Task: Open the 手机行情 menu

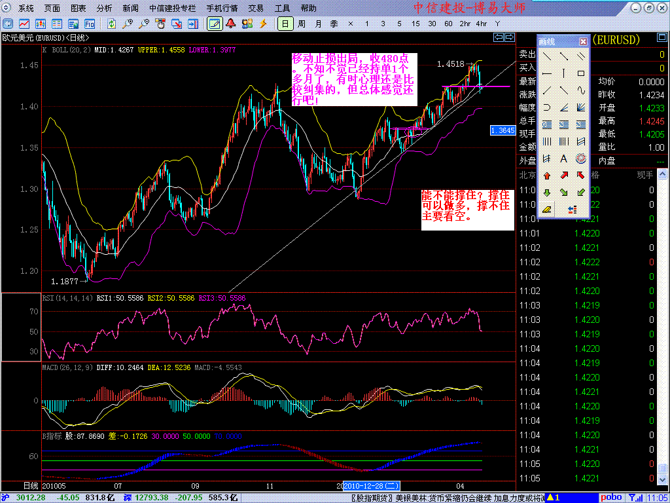Action: point(222,8)
